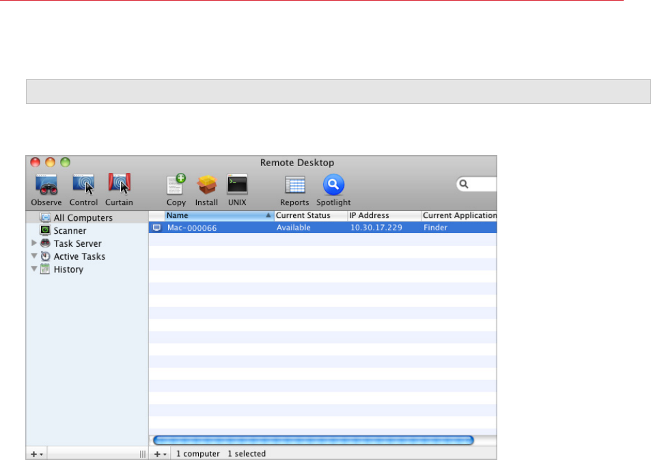Click the Finder application cell
Viewport: 651px width, 460px height.
tap(436, 228)
